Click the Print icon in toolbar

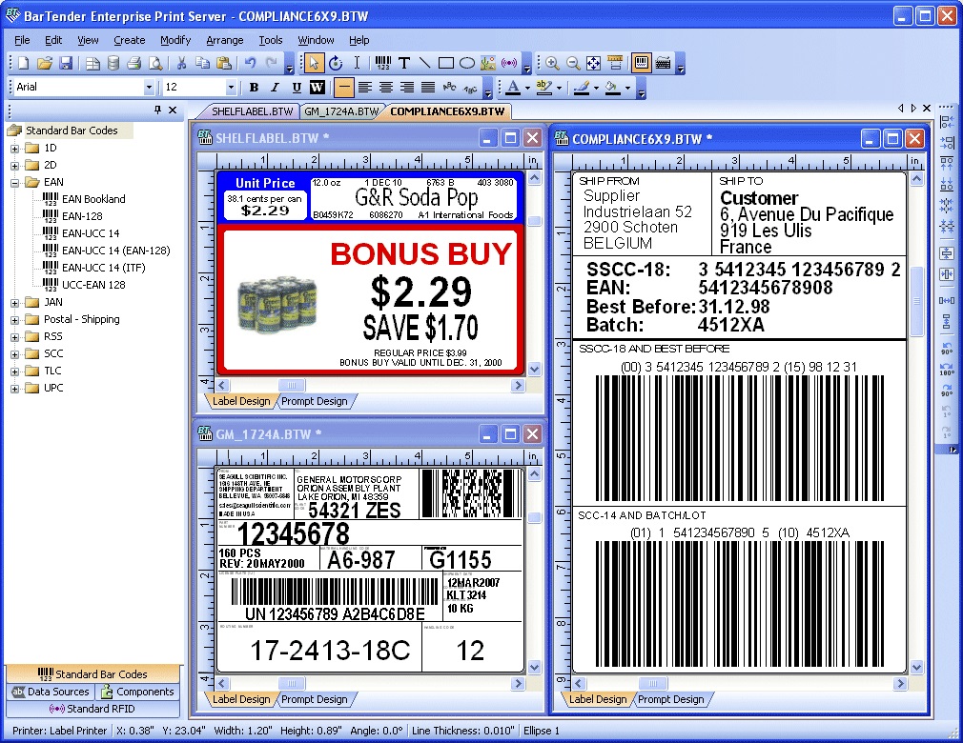pos(134,64)
